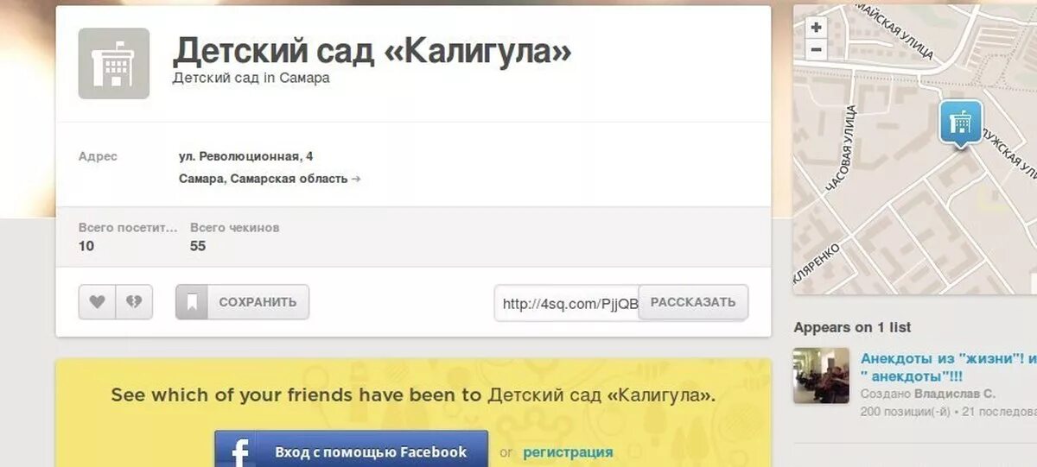Zoom out on the map
This screenshot has width=1037, height=467.
click(x=816, y=50)
